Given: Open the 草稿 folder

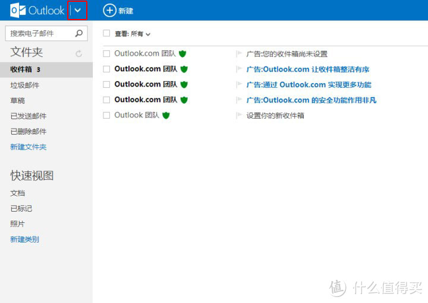Looking at the screenshot, I should 17,101.
